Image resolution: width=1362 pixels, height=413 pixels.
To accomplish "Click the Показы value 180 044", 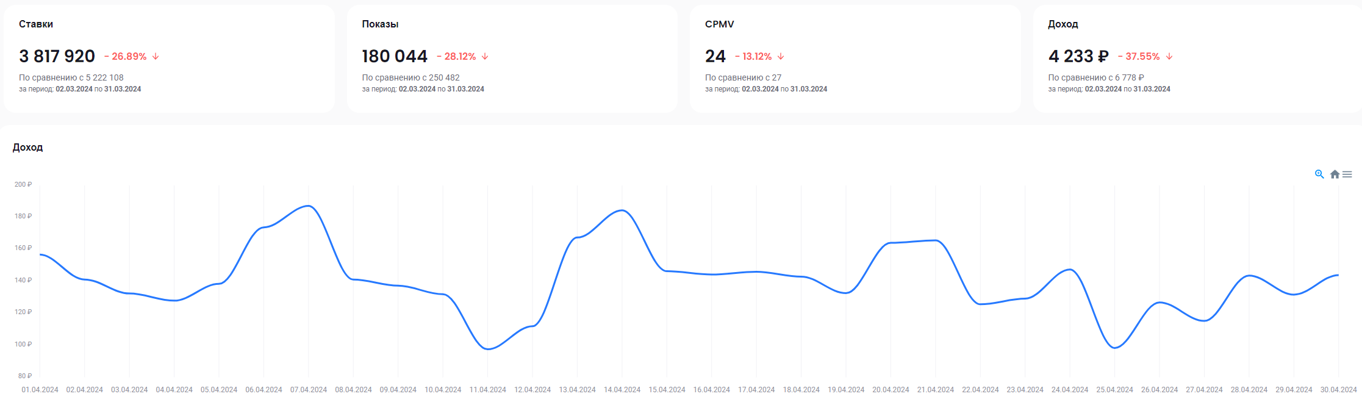I will 395,56.
